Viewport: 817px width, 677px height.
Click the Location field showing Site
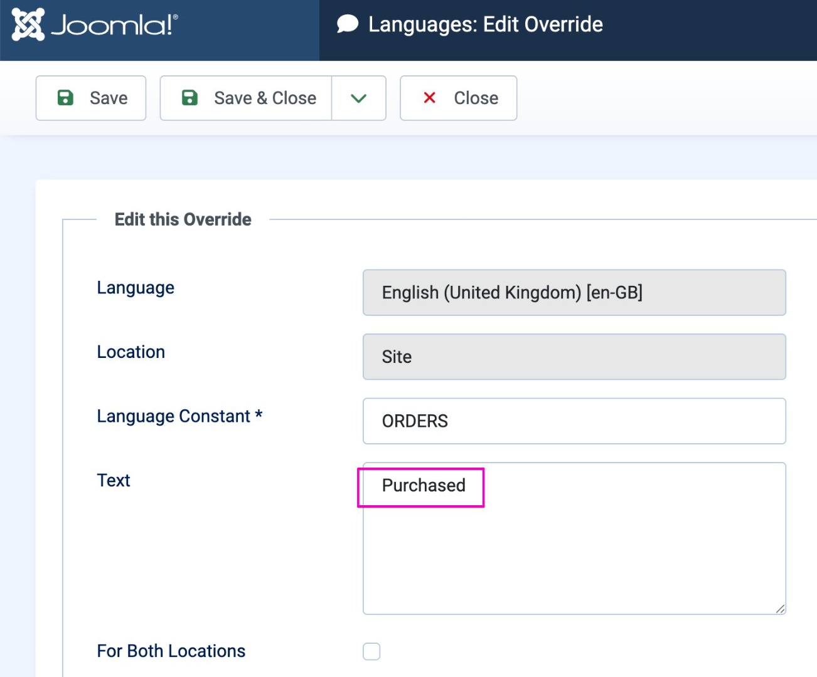click(574, 357)
